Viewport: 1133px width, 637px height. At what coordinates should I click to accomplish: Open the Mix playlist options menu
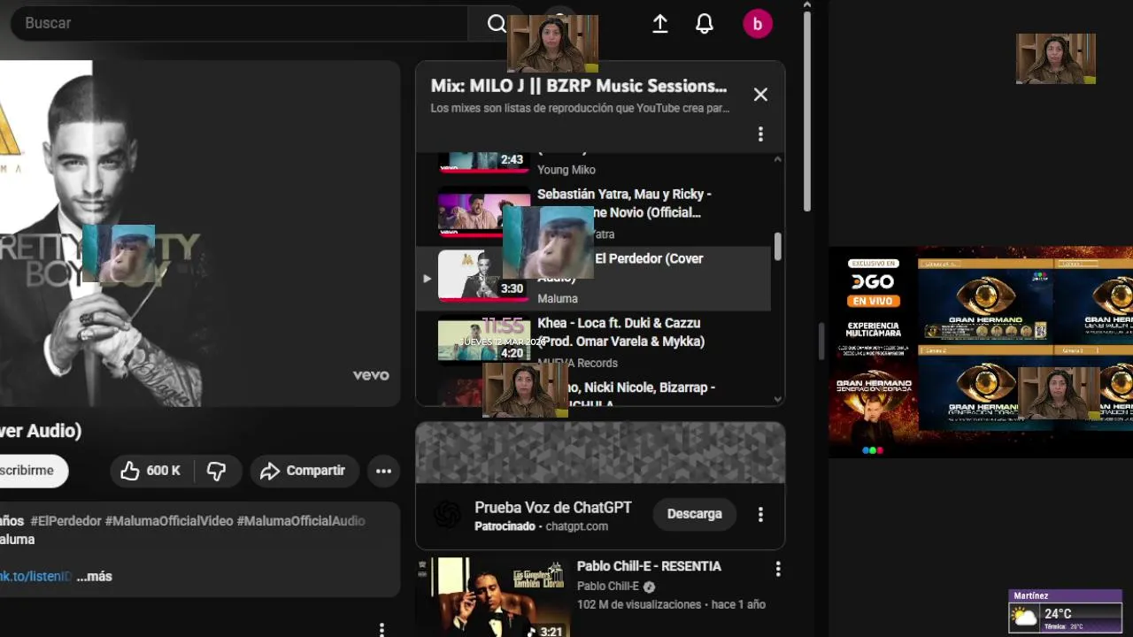tap(760, 134)
